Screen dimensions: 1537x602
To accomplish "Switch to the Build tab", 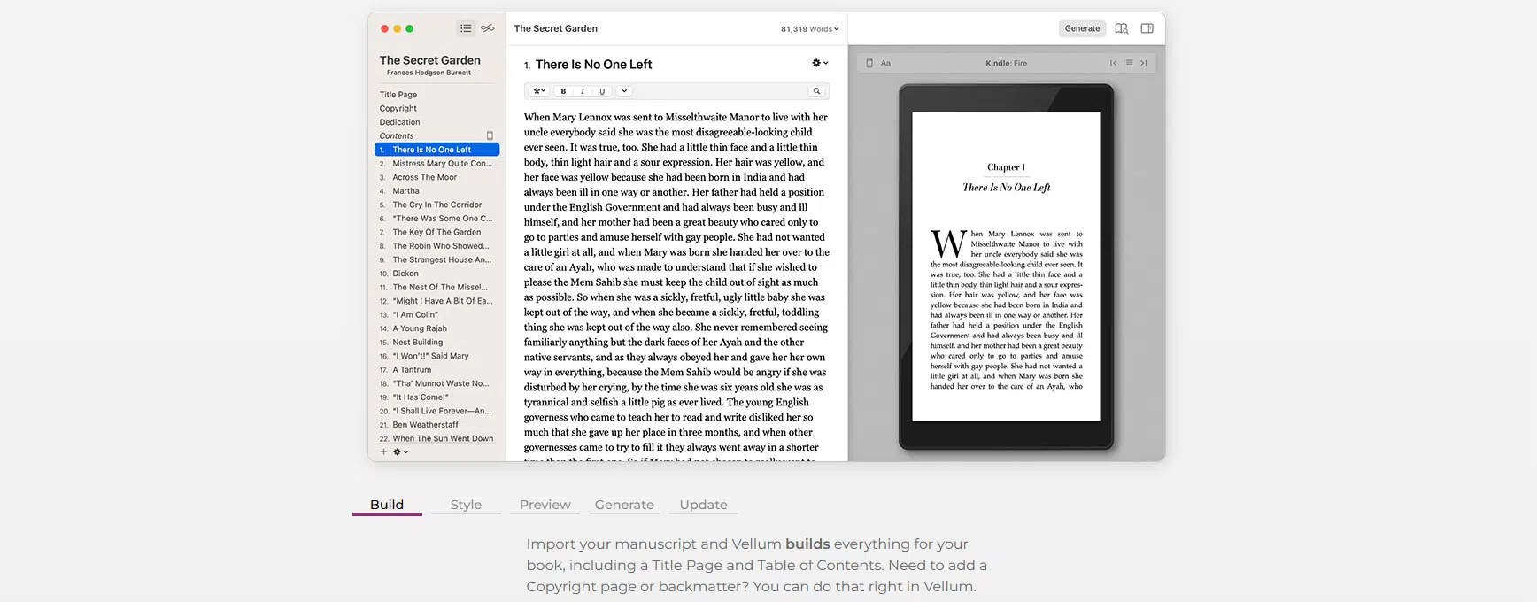I will click(x=387, y=505).
